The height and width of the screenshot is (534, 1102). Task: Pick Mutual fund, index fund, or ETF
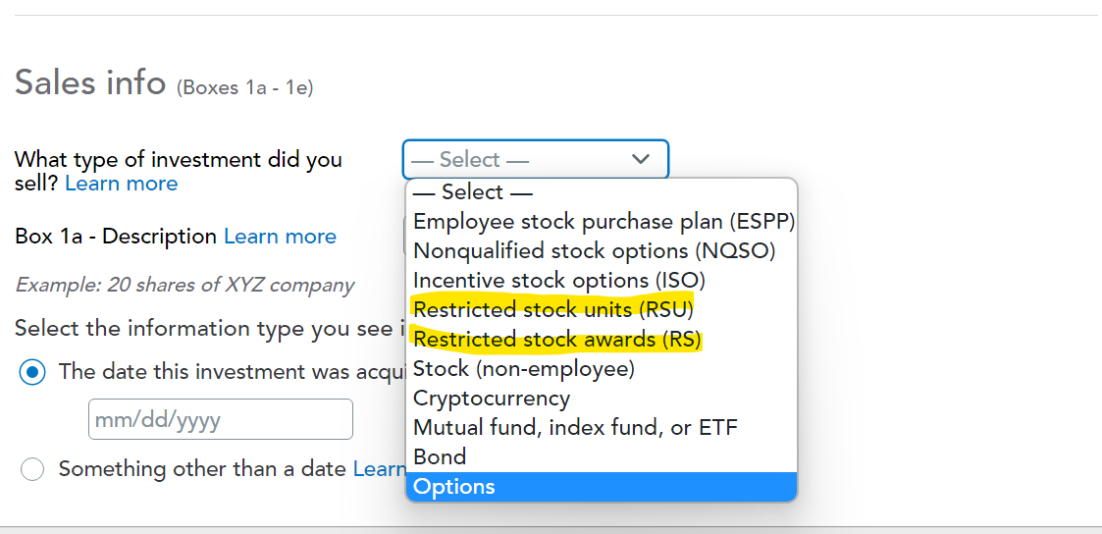(575, 428)
